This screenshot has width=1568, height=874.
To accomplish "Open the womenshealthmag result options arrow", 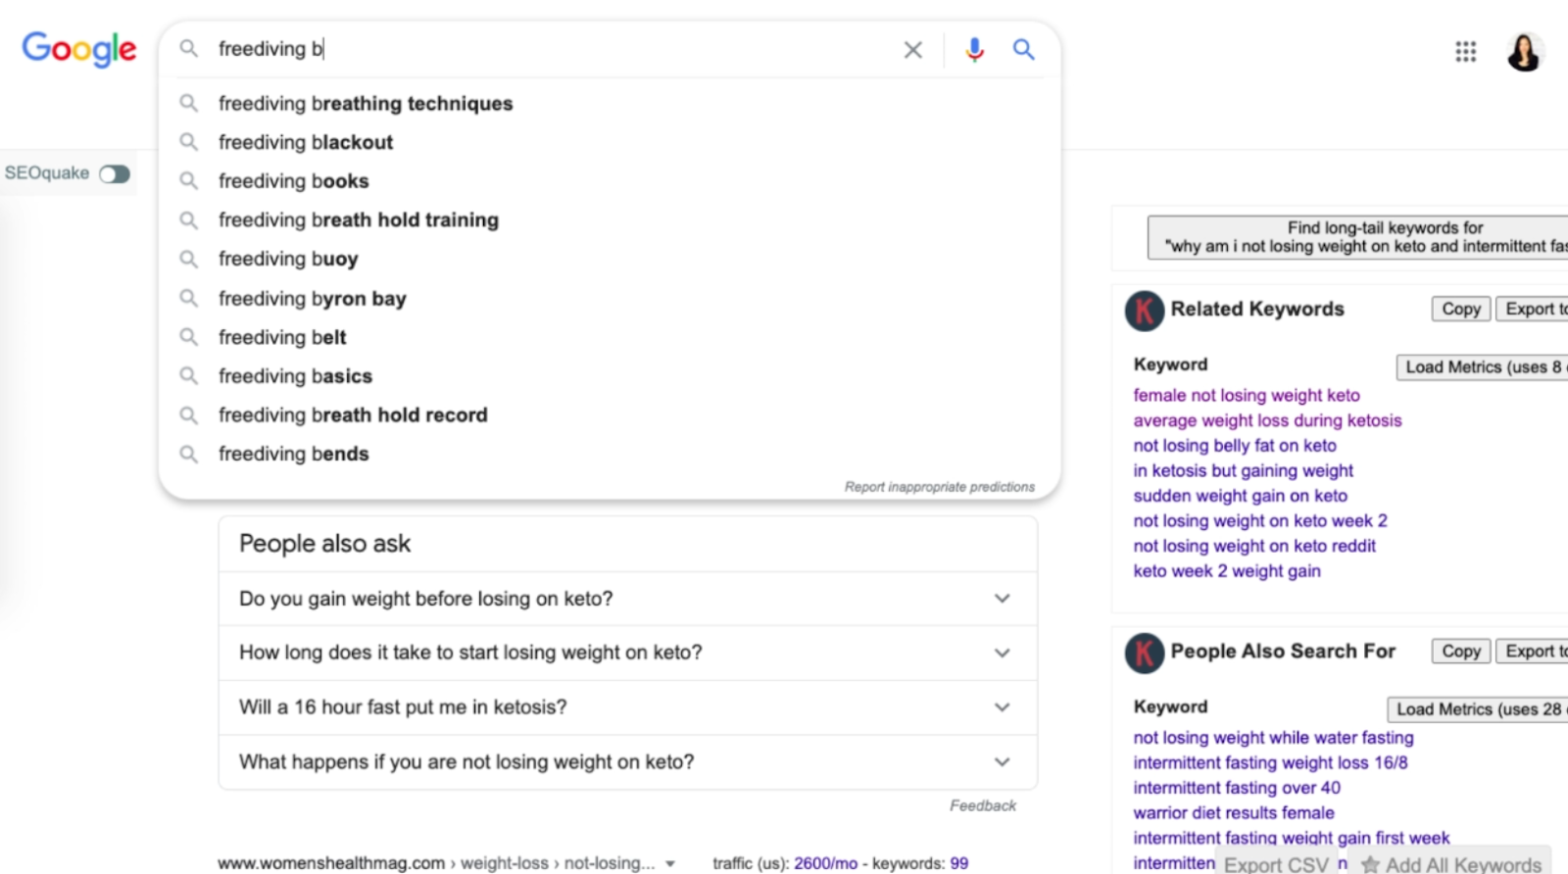I will (x=670, y=864).
